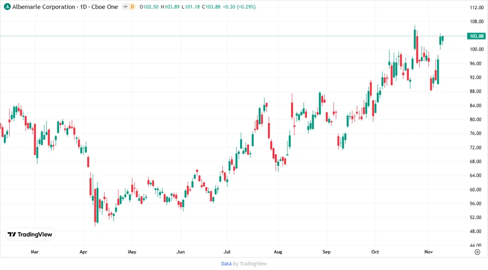Image resolution: width=488 pixels, height=270 pixels.
Task: Click the 80.00 price axis label
Action: coord(477,119)
